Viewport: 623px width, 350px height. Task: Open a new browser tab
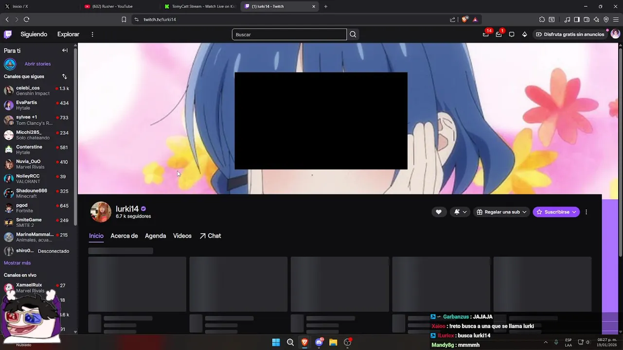(x=326, y=6)
